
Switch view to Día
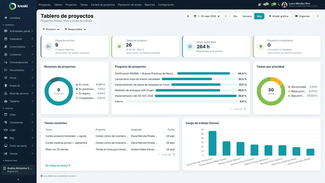click(x=235, y=16)
